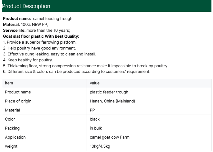Click 'Help poultry have good environment' line
Image resolution: width=213 pixels, height=152 pixels.
[39, 48]
